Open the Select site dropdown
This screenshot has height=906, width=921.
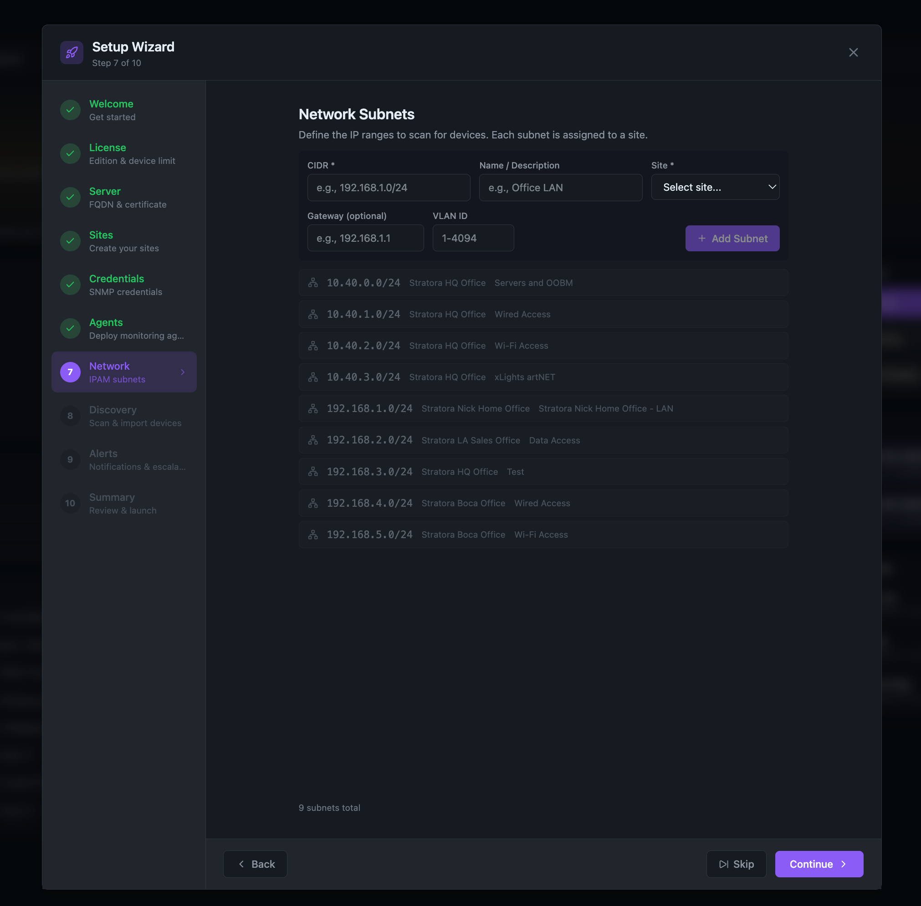(x=715, y=187)
